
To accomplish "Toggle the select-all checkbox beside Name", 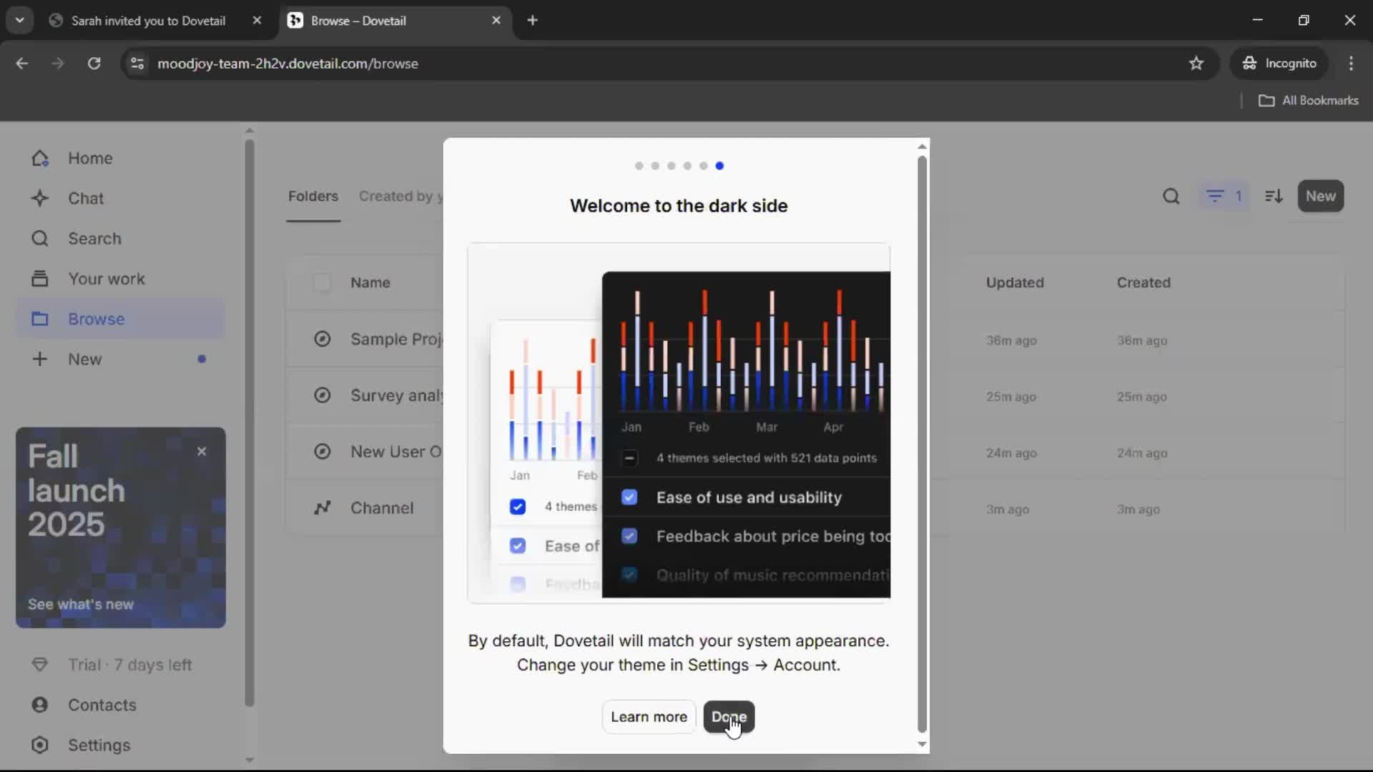I will [323, 282].
